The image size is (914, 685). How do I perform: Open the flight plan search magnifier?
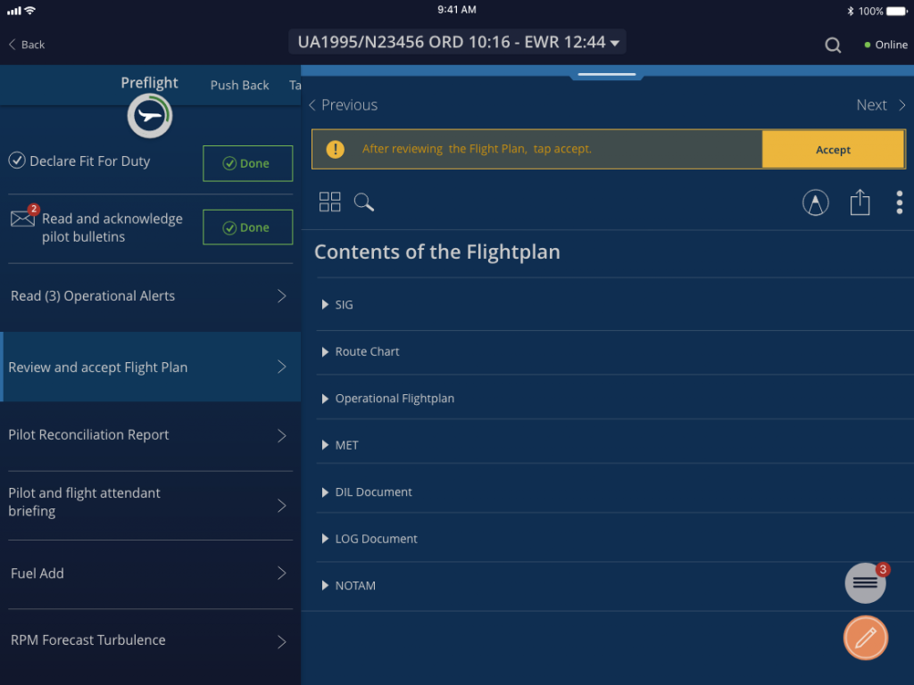point(364,202)
